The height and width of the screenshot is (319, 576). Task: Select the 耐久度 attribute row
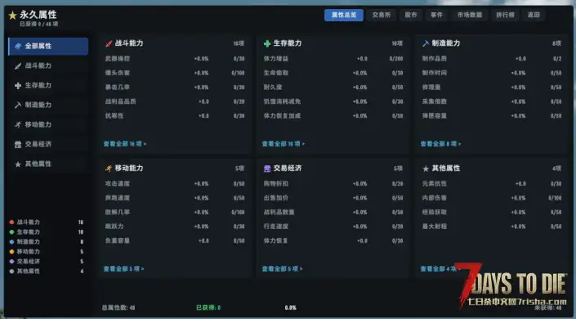click(x=333, y=88)
